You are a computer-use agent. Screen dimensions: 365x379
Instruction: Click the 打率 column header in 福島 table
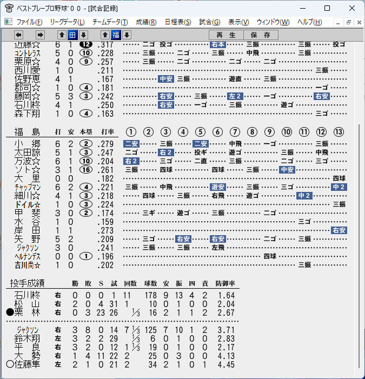pyautogui.click(x=108, y=132)
